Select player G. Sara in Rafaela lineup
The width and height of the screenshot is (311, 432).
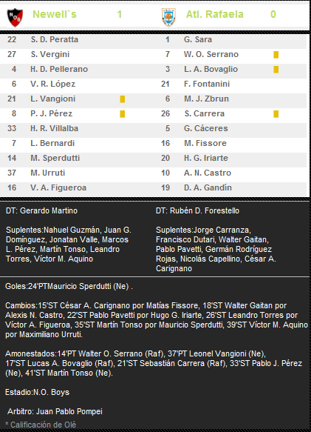198,39
